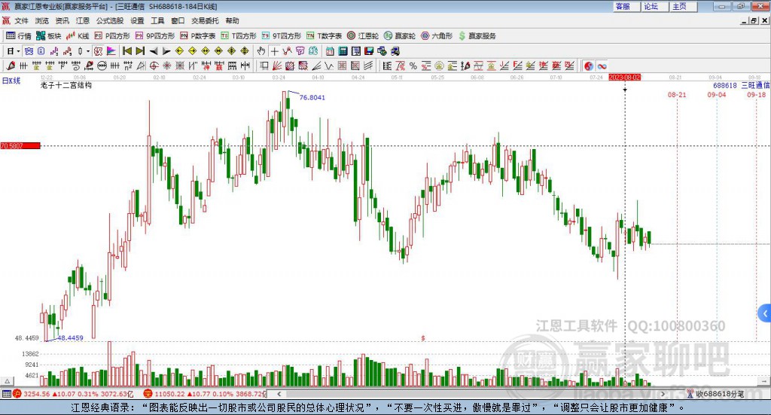The height and width of the screenshot is (415, 771).
Task: Toggle the blue infinity loop icon
Action: coord(602,66)
